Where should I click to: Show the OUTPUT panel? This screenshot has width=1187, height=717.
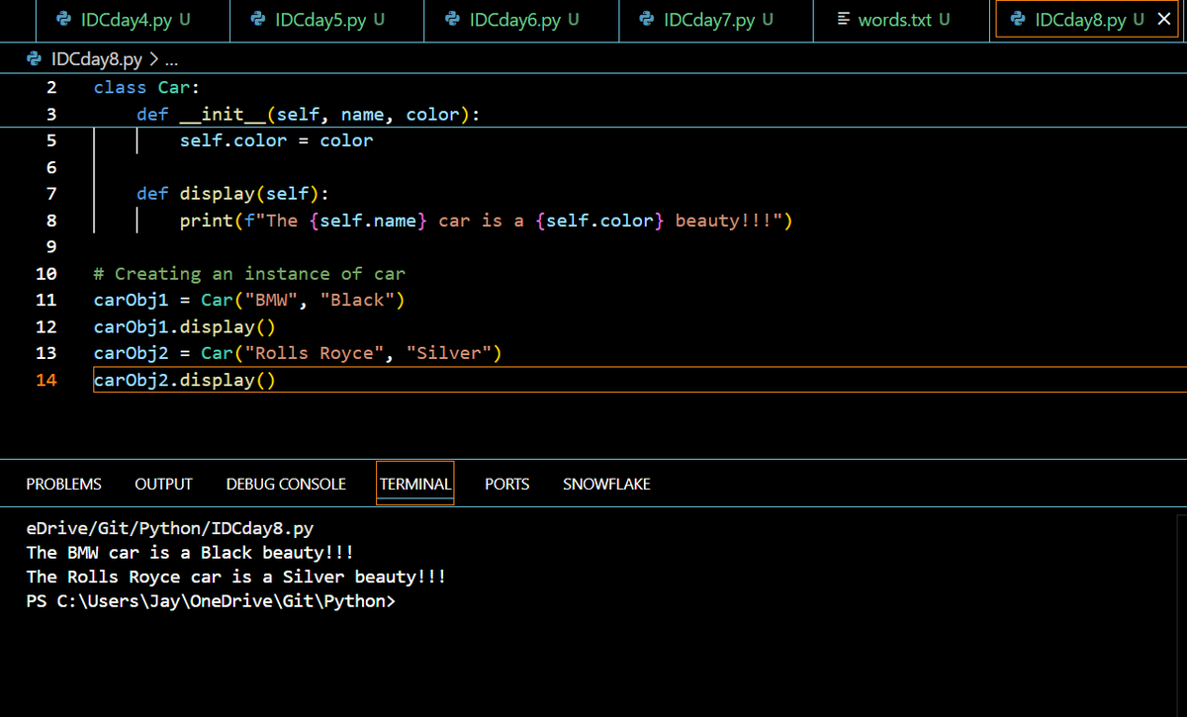click(x=163, y=484)
